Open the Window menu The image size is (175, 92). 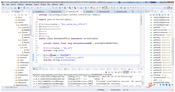[x=55, y=4]
